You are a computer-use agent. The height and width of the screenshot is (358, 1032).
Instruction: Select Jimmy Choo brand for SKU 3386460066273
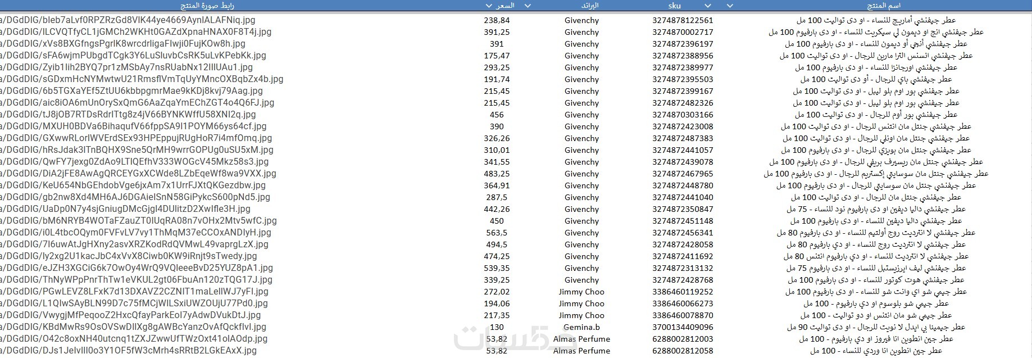click(x=581, y=303)
